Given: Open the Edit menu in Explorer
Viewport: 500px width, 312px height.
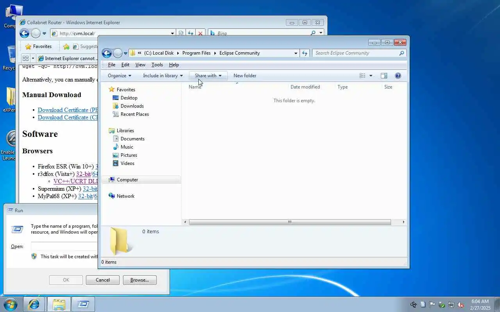Looking at the screenshot, I should (x=125, y=65).
